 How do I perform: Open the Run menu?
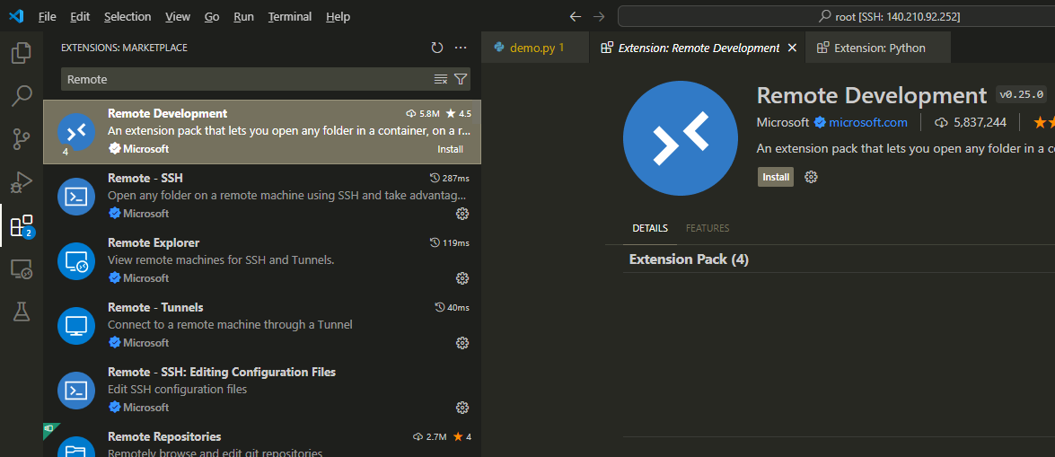pos(243,16)
